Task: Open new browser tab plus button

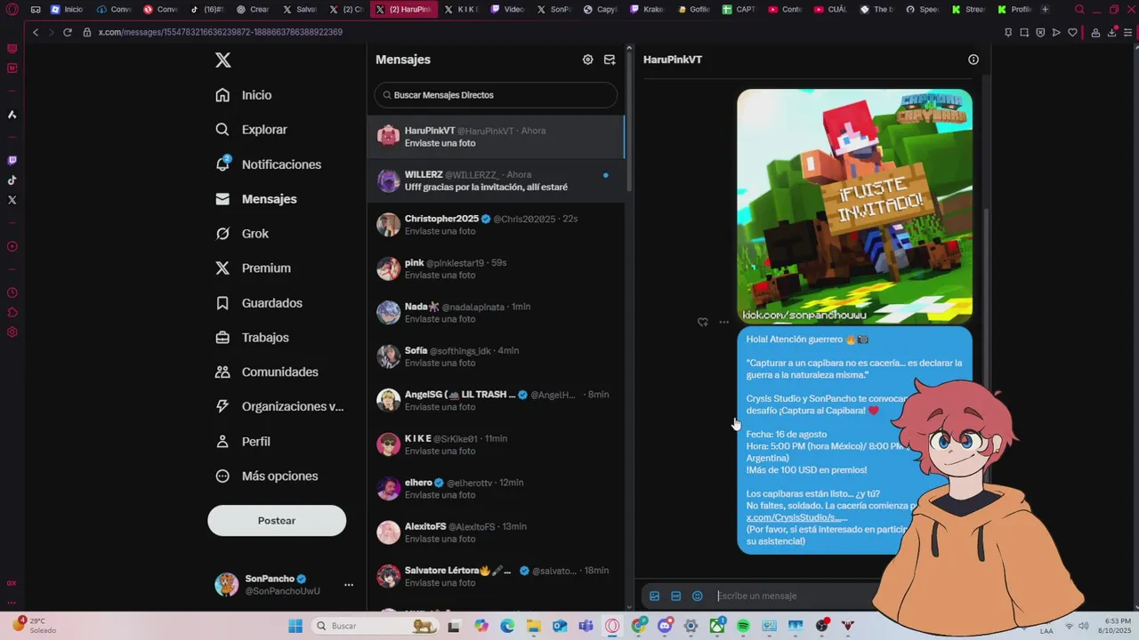Action: (x=1045, y=10)
